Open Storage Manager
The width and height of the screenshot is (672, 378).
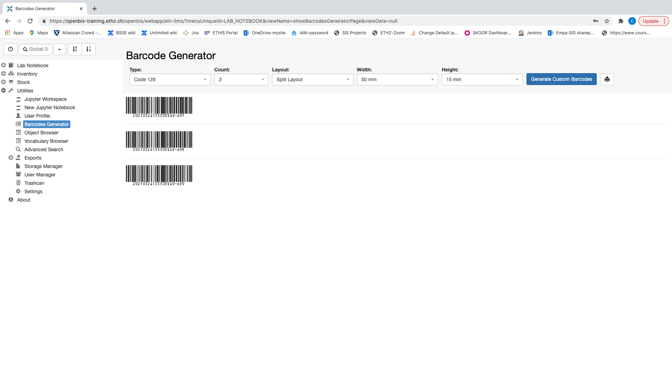(x=43, y=166)
